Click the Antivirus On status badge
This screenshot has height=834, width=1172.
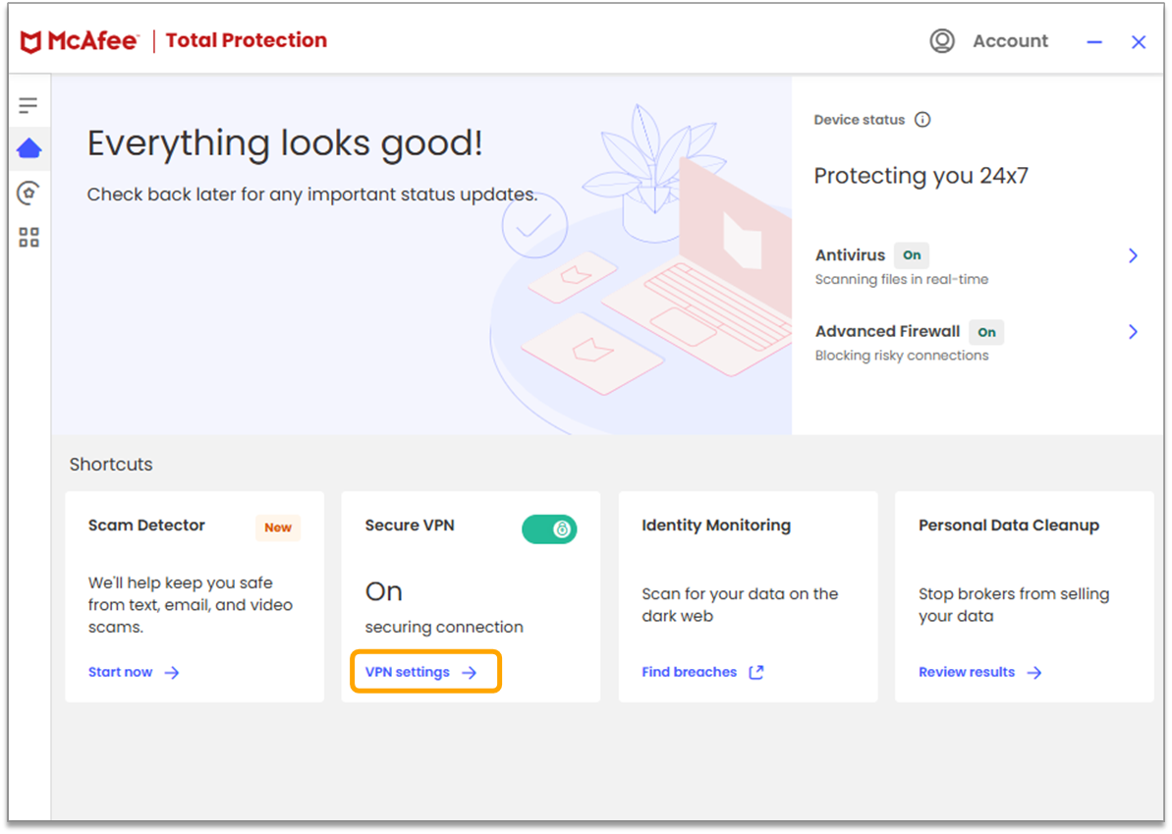point(912,255)
